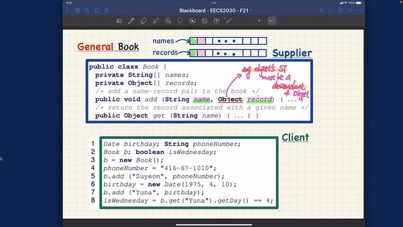Tap the 'names' array label
This screenshot has width=403, height=227.
[163, 41]
